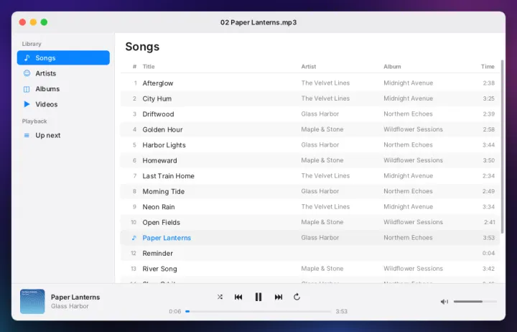Select the song Reminder
Viewport: 517px width, 332px height.
coord(310,254)
